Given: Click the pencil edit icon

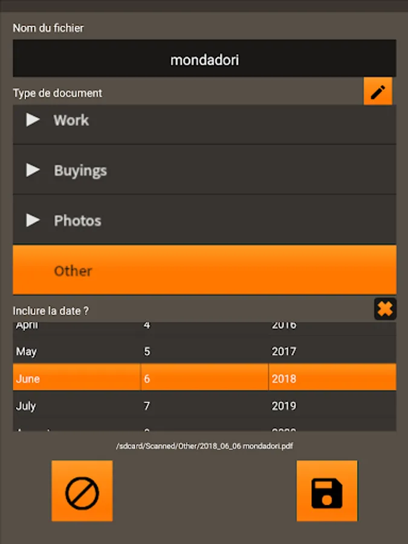Looking at the screenshot, I should [378, 91].
